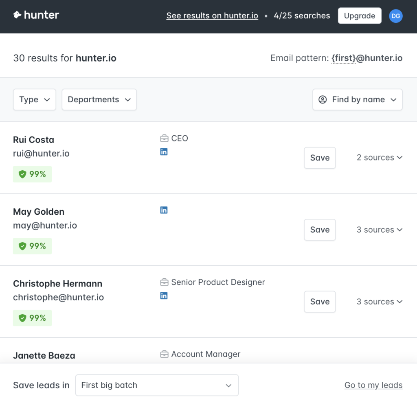The height and width of the screenshot is (405, 417).
Task: Click the briefcase icon next to CEO
Action: pos(164,138)
